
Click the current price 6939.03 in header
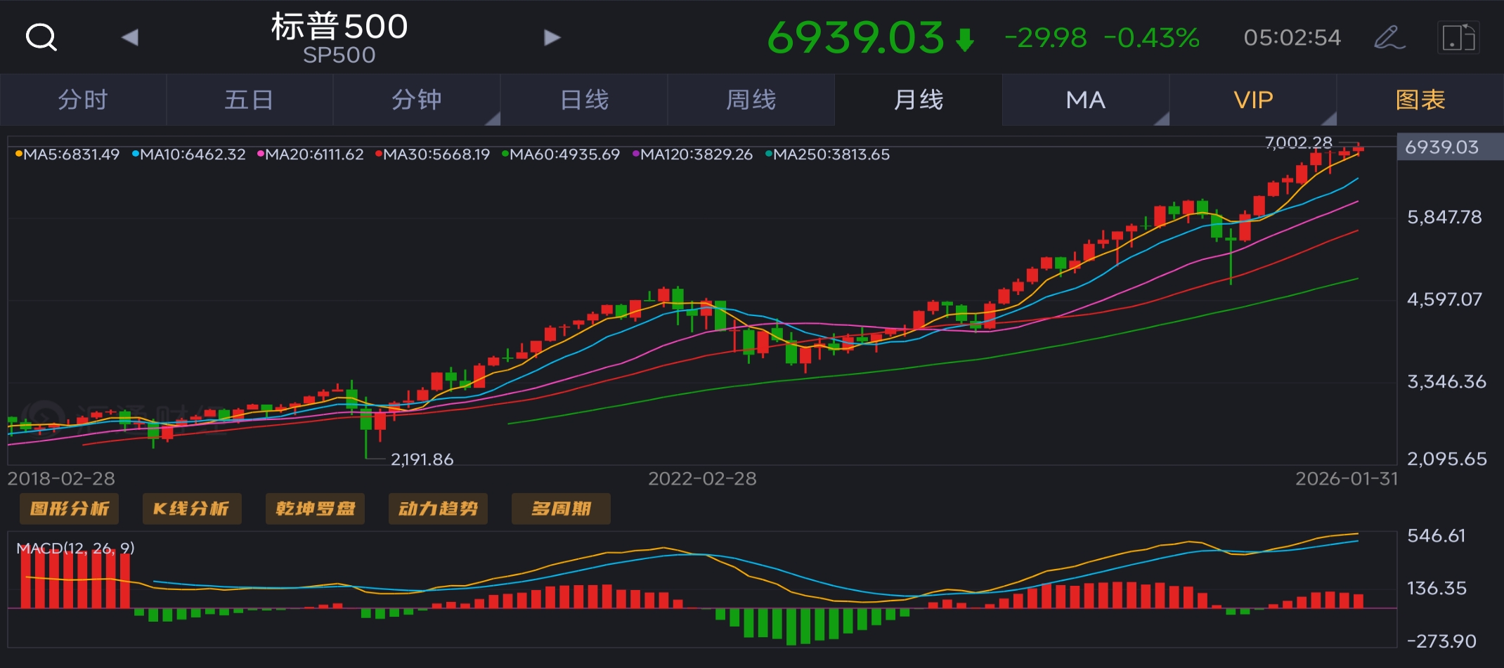(x=855, y=37)
